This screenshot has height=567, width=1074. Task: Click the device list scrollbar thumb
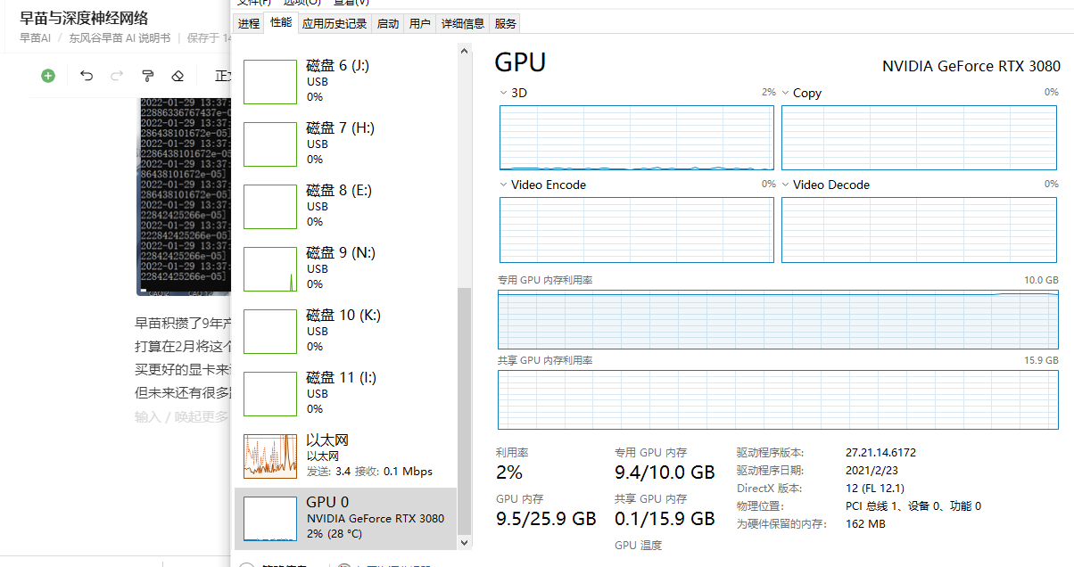coord(464,410)
